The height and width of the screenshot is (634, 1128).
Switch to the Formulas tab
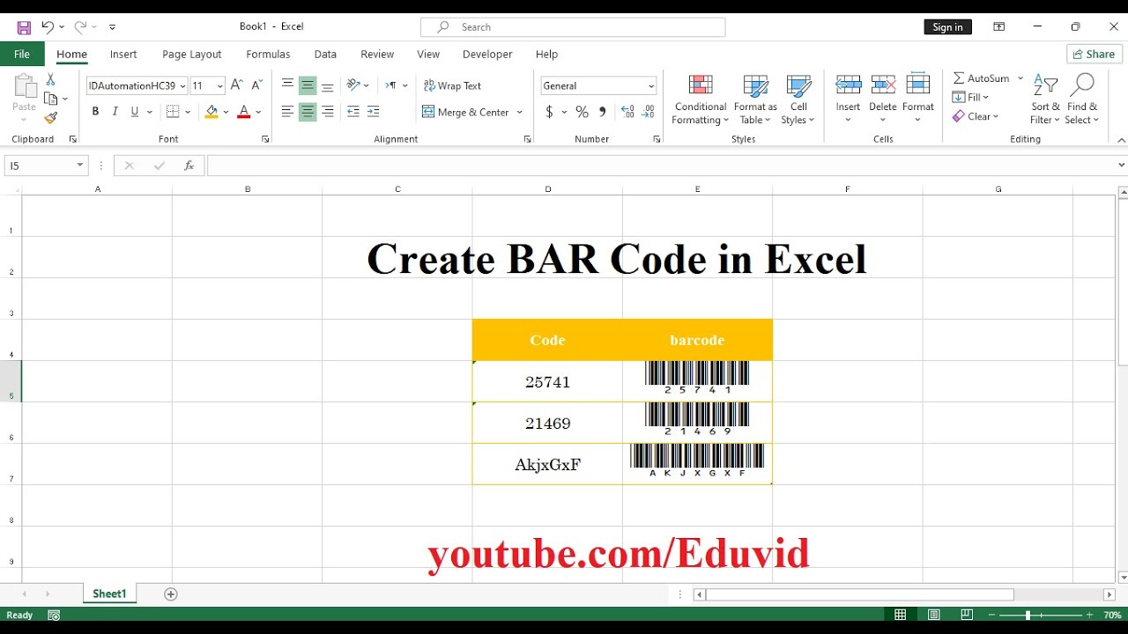pos(268,54)
